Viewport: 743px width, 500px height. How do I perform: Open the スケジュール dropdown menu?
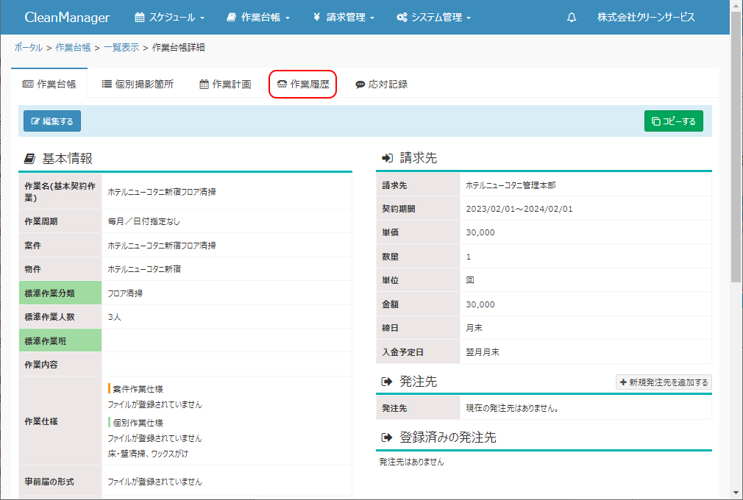pos(169,18)
